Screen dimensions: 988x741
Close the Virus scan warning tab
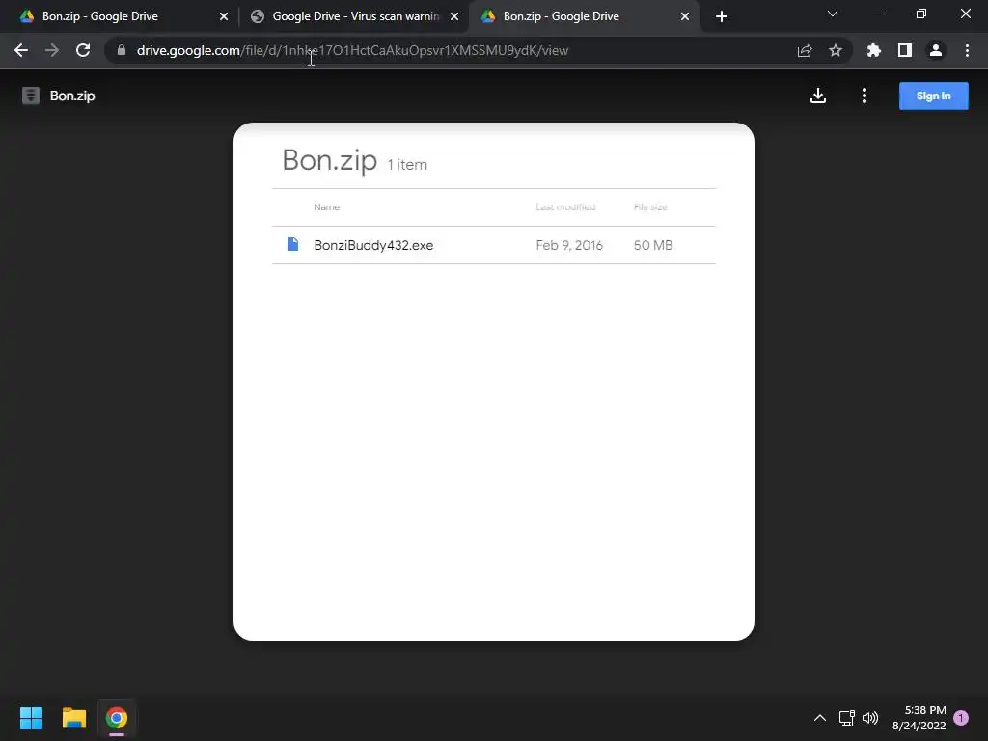[x=454, y=16]
